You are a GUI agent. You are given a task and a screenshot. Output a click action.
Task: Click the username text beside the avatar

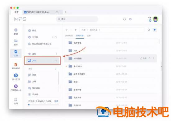(150, 18)
